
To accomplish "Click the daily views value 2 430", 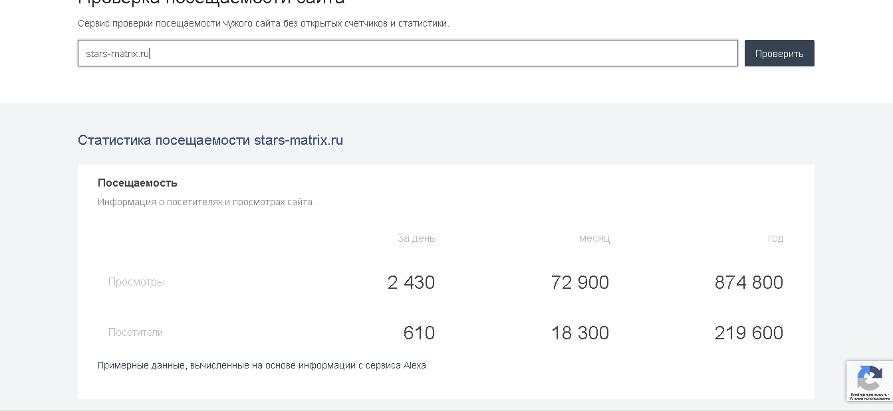I will [x=411, y=282].
